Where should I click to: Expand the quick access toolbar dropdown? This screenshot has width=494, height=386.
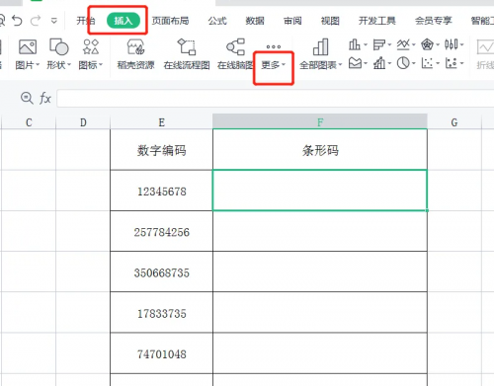[54, 21]
